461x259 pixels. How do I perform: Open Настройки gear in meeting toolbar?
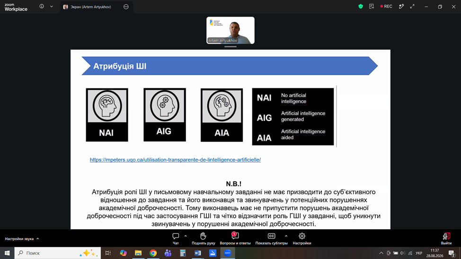pos(302,236)
